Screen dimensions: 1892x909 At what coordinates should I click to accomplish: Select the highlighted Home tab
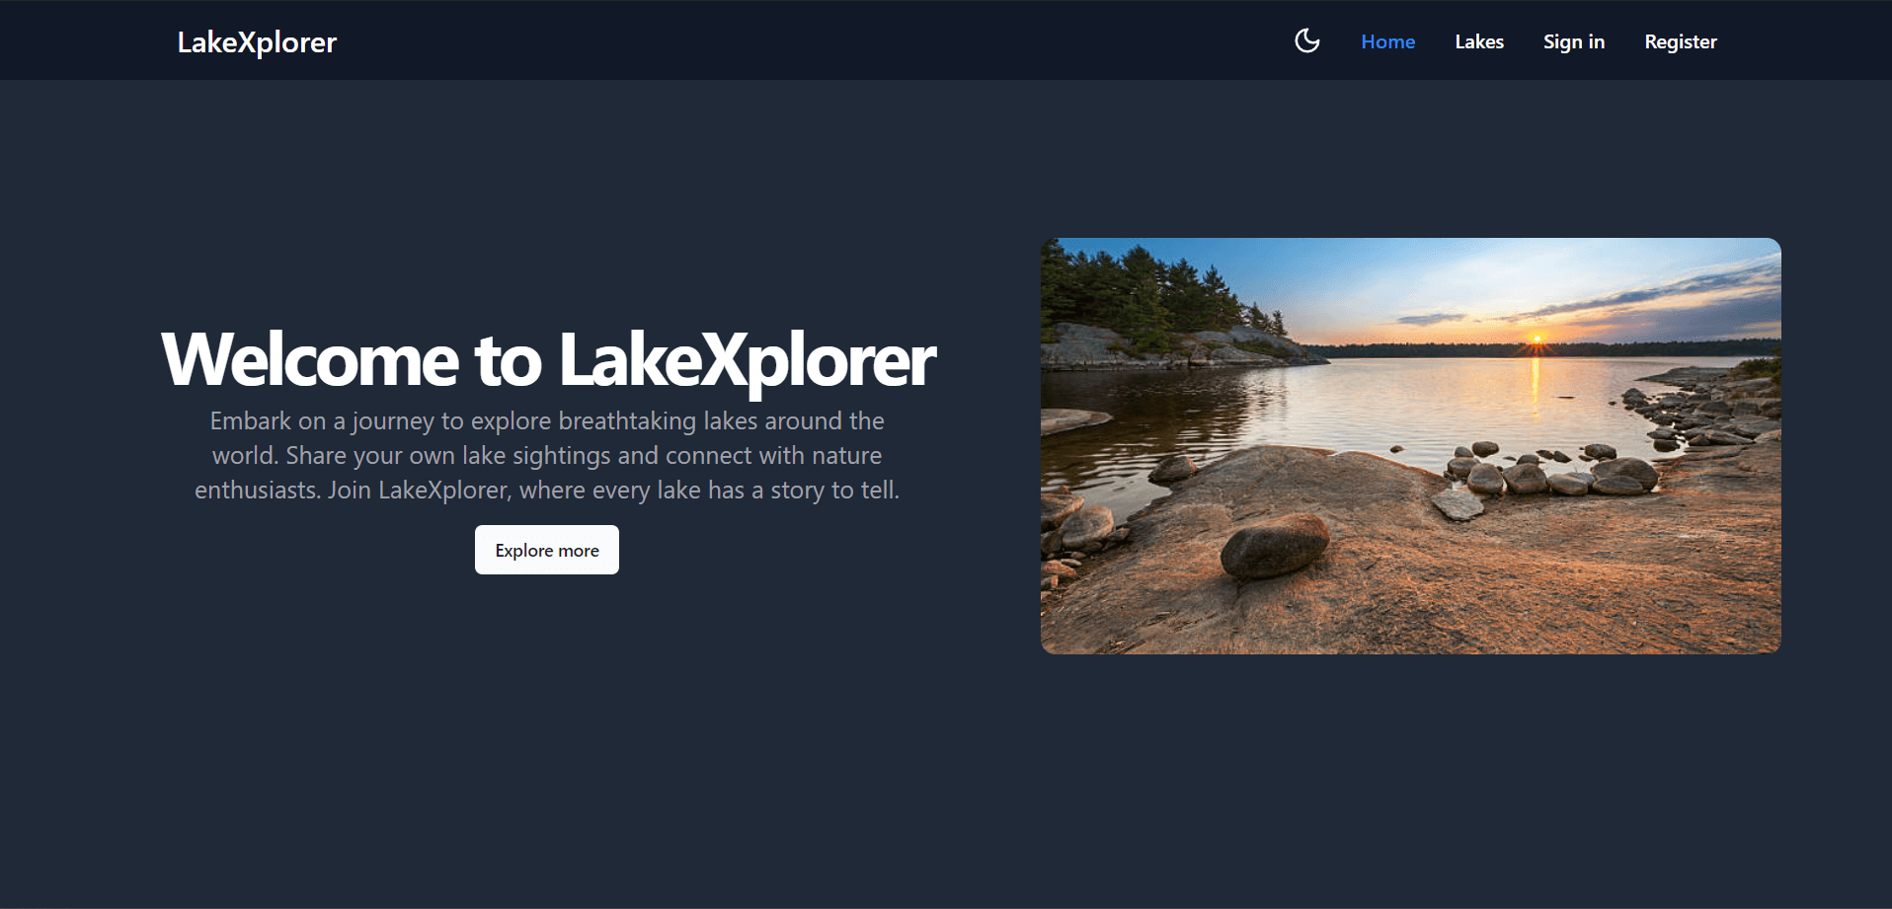point(1386,41)
